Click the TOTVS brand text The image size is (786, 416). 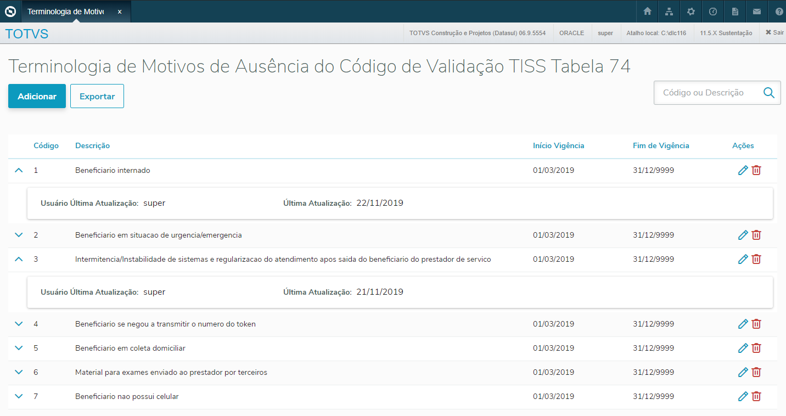tap(27, 34)
